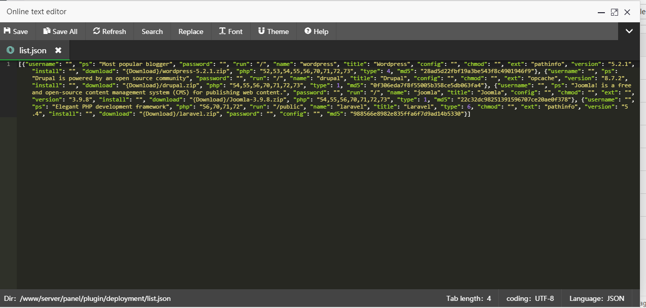Maximize the Online text editor window
646x308 pixels.
[x=614, y=12]
